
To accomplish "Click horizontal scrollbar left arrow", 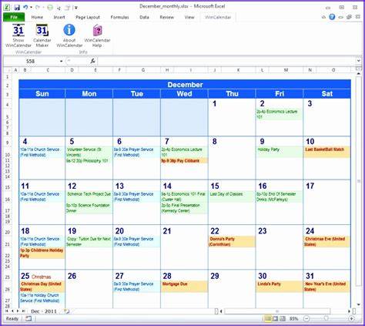I will tap(221, 311).
